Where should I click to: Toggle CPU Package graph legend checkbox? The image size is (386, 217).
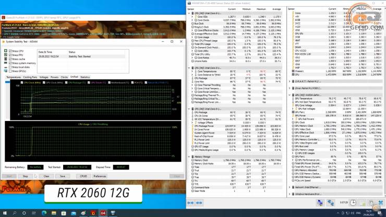click(x=66, y=82)
